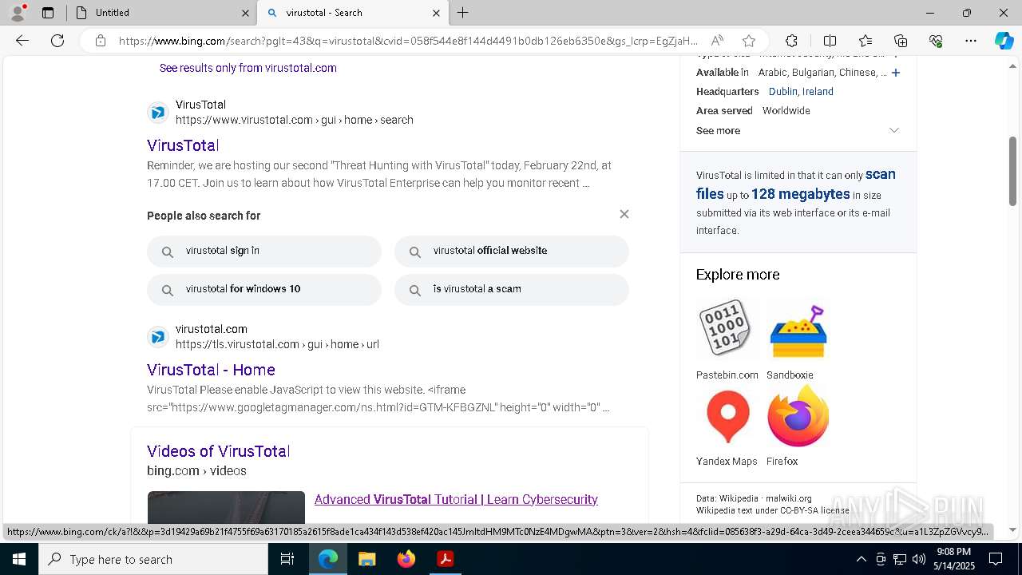1022x575 pixels.
Task: Close the Untitled tab
Action: pos(245,13)
